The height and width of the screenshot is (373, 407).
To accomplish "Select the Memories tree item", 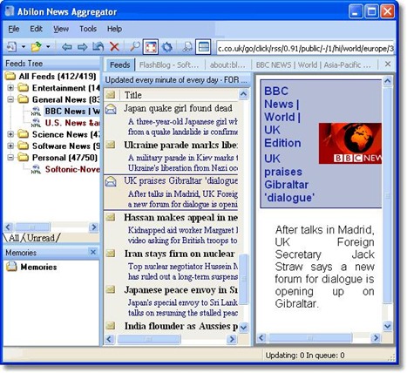I will 38,267.
